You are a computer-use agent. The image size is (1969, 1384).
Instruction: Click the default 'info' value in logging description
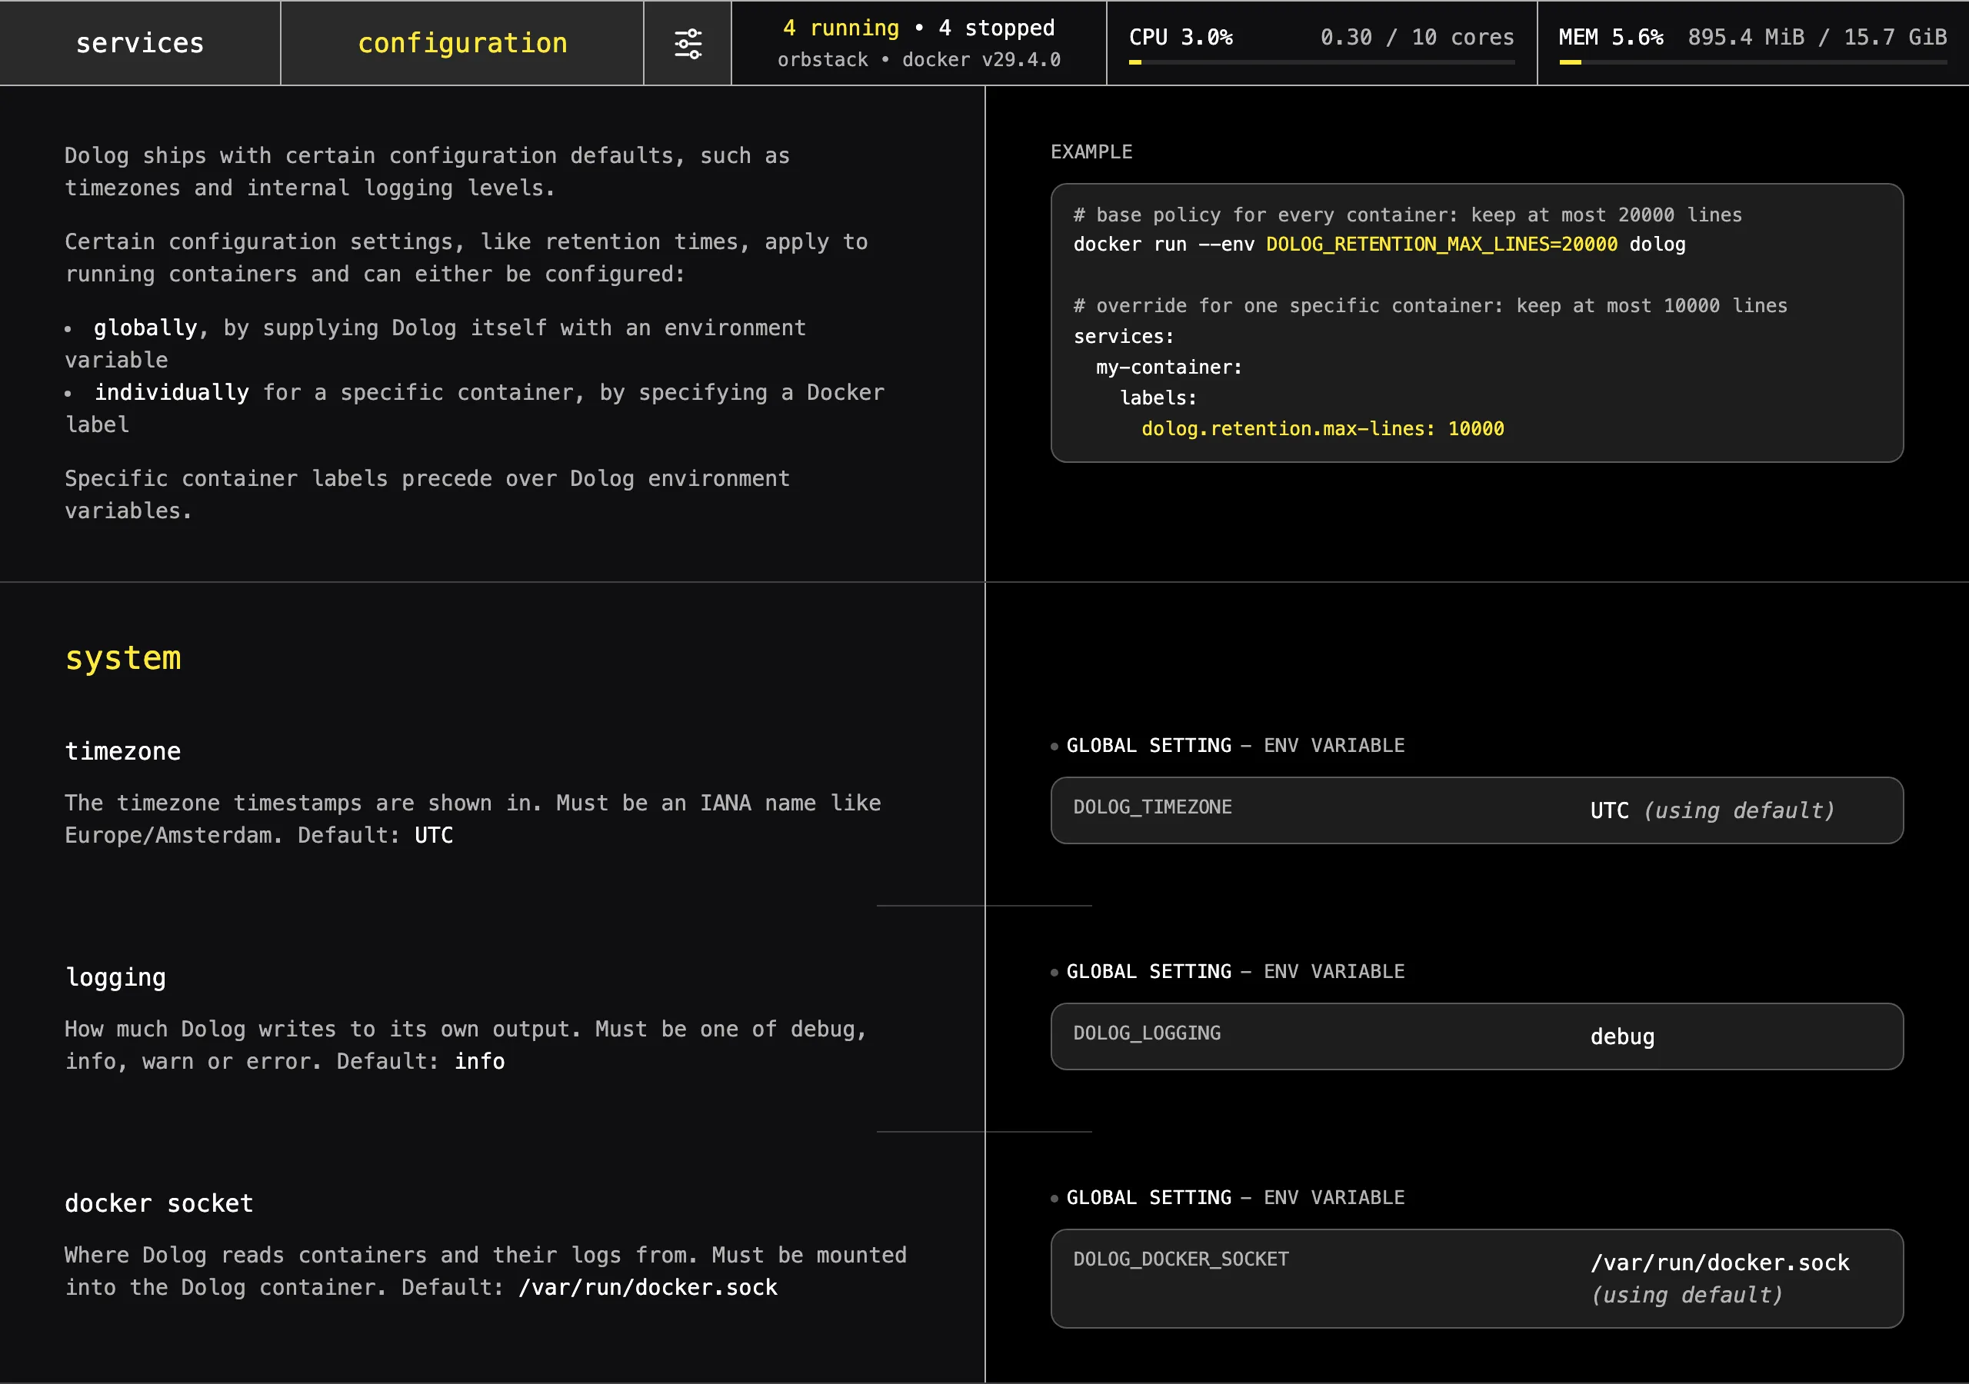click(479, 1062)
